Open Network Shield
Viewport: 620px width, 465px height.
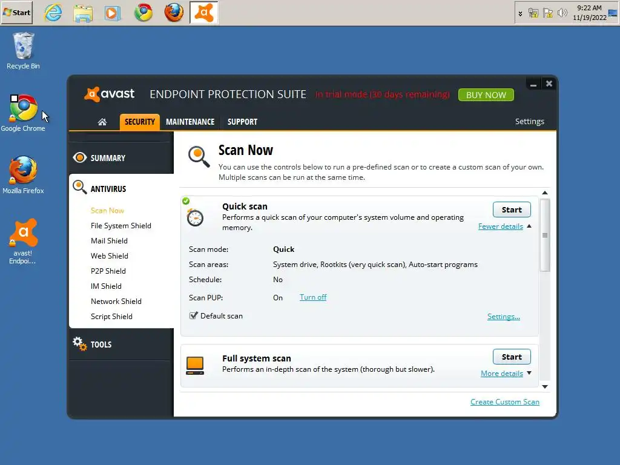116,301
